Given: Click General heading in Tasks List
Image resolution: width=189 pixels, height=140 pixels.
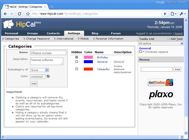Looking at the screenshot, I should (145, 48).
